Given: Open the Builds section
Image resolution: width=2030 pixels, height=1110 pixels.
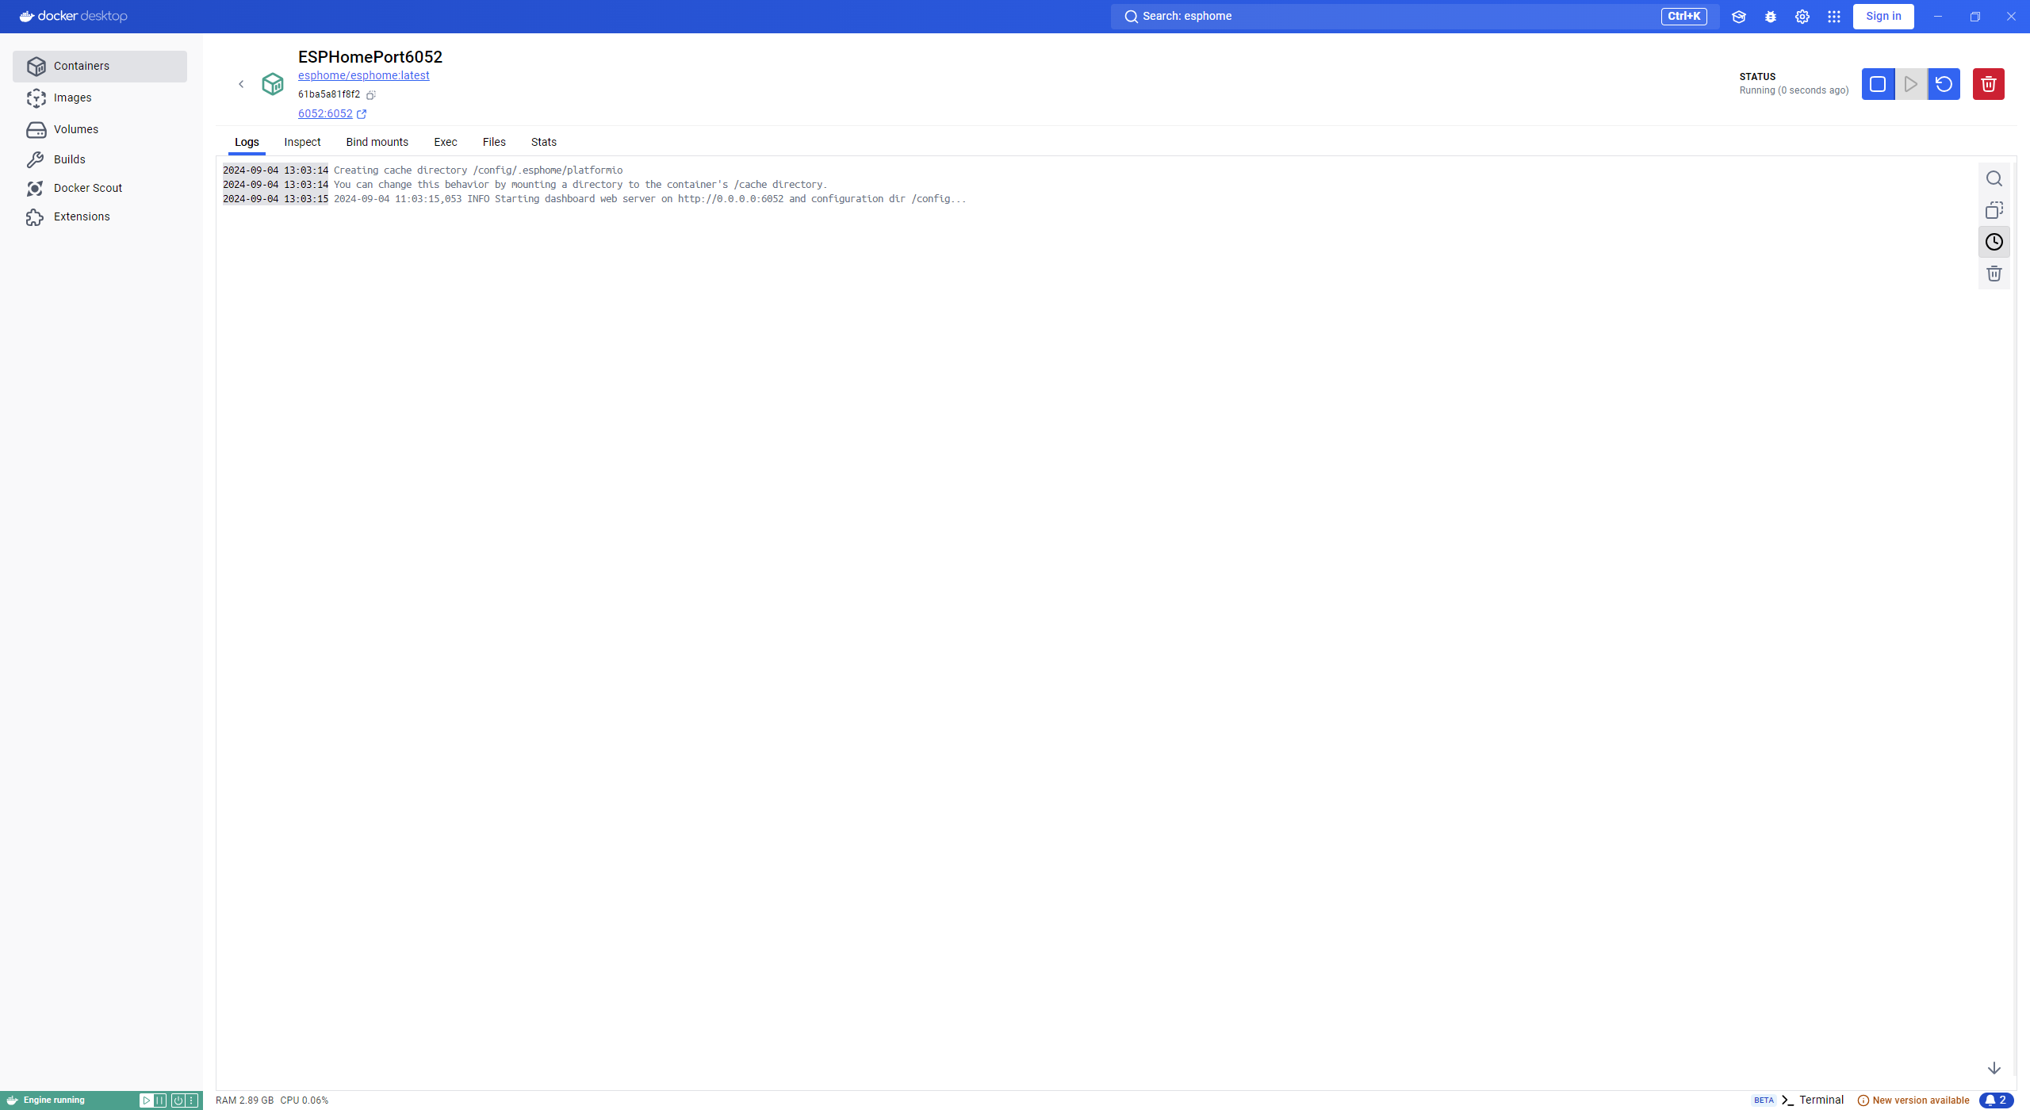Looking at the screenshot, I should coord(100,159).
